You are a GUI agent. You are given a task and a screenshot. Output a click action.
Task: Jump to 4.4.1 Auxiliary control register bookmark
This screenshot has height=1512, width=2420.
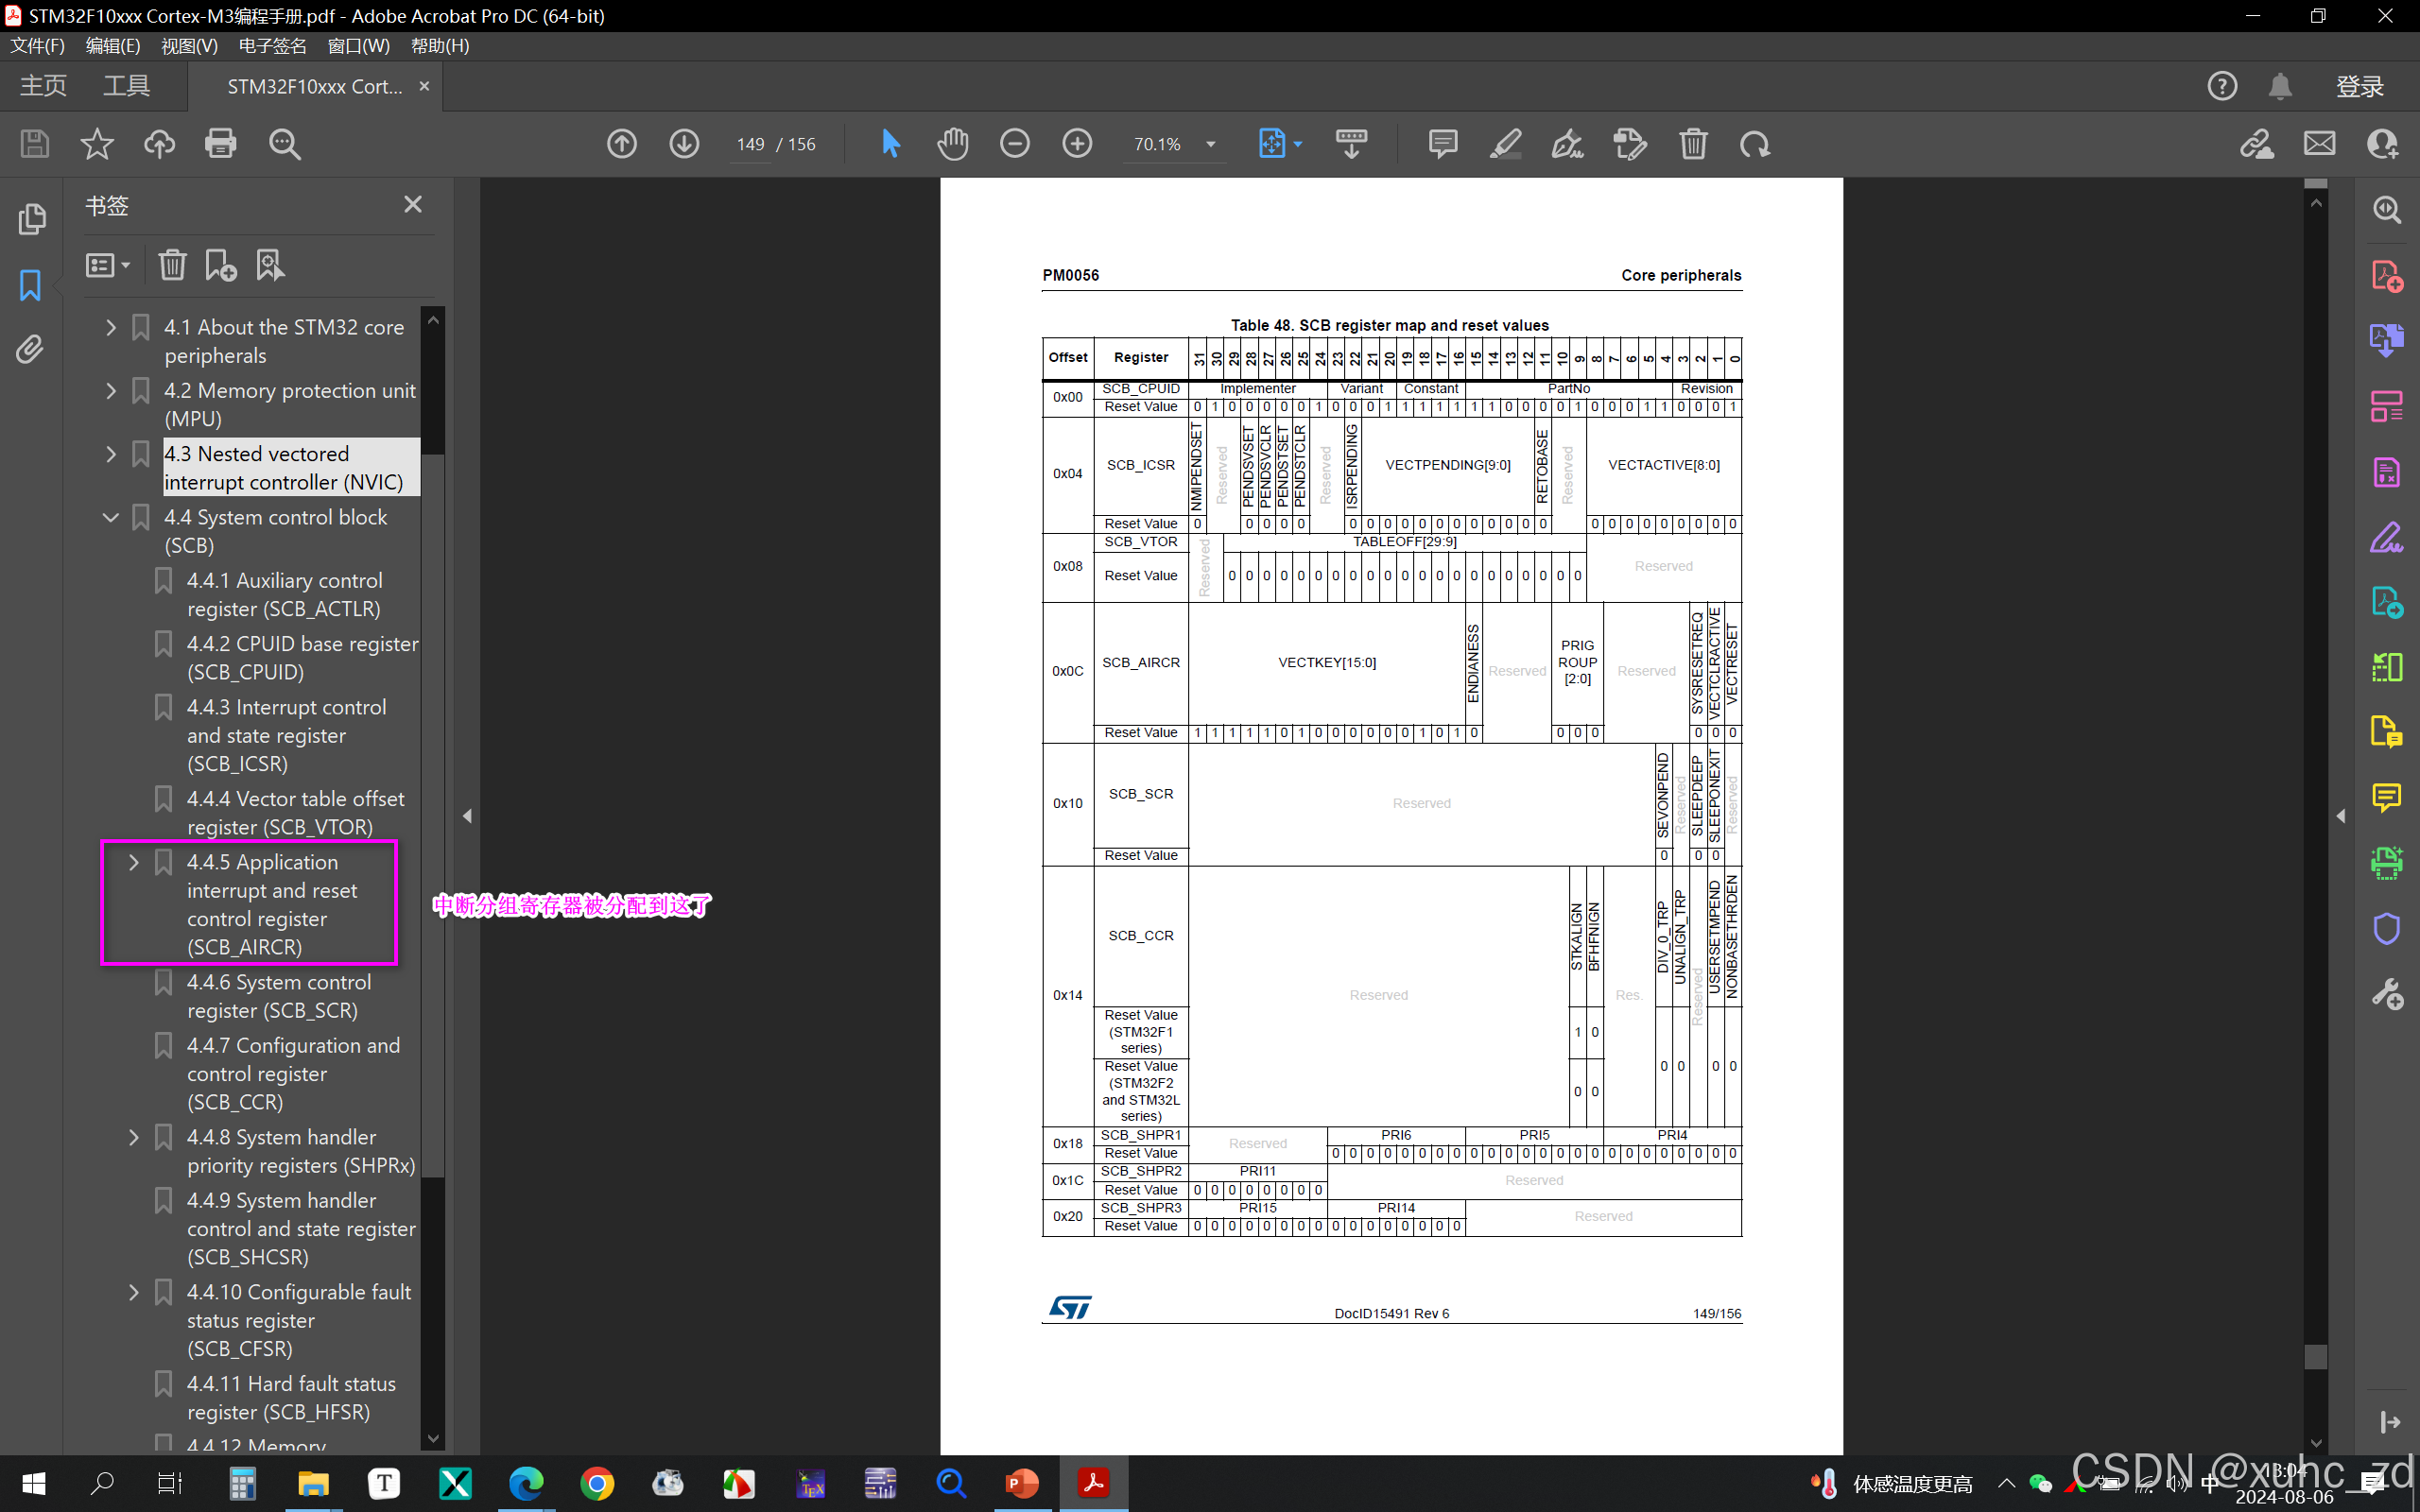(284, 595)
